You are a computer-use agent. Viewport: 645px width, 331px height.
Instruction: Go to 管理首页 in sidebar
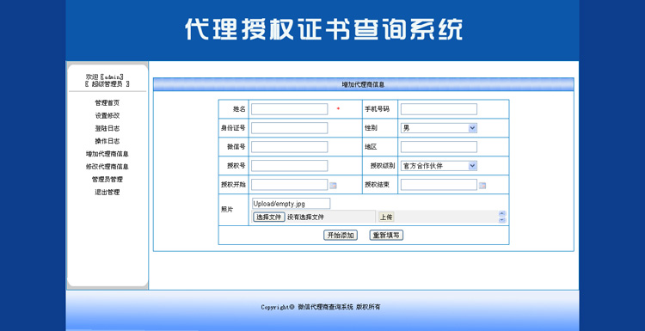(x=107, y=103)
